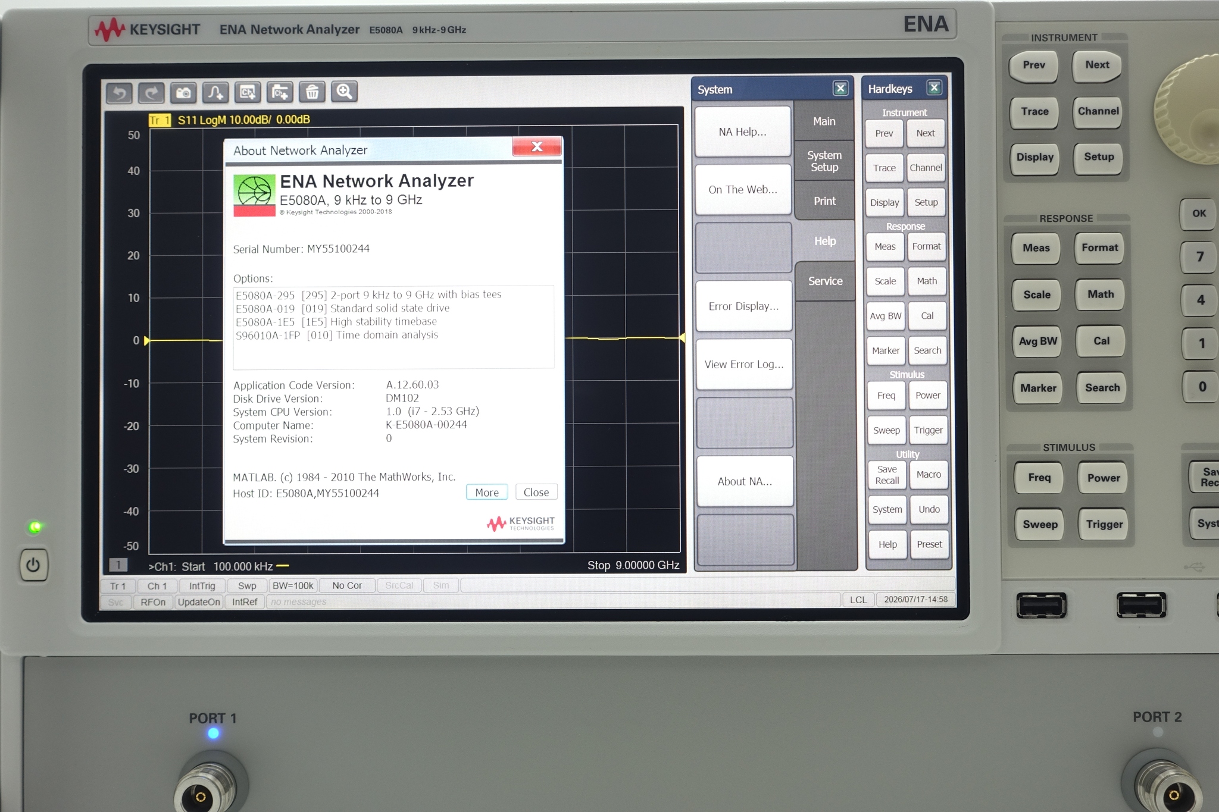
Task: Click the More button in About dialog
Action: pyautogui.click(x=487, y=492)
